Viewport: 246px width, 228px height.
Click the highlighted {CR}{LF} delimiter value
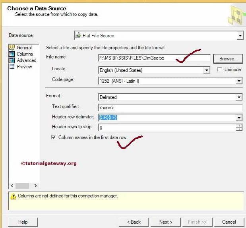(x=108, y=118)
